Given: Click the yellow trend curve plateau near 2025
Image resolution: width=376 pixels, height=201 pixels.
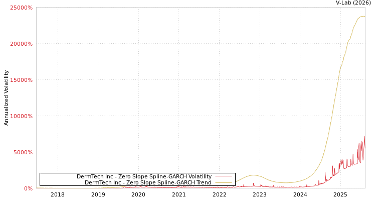Looking at the screenshot, I should click(x=362, y=17).
